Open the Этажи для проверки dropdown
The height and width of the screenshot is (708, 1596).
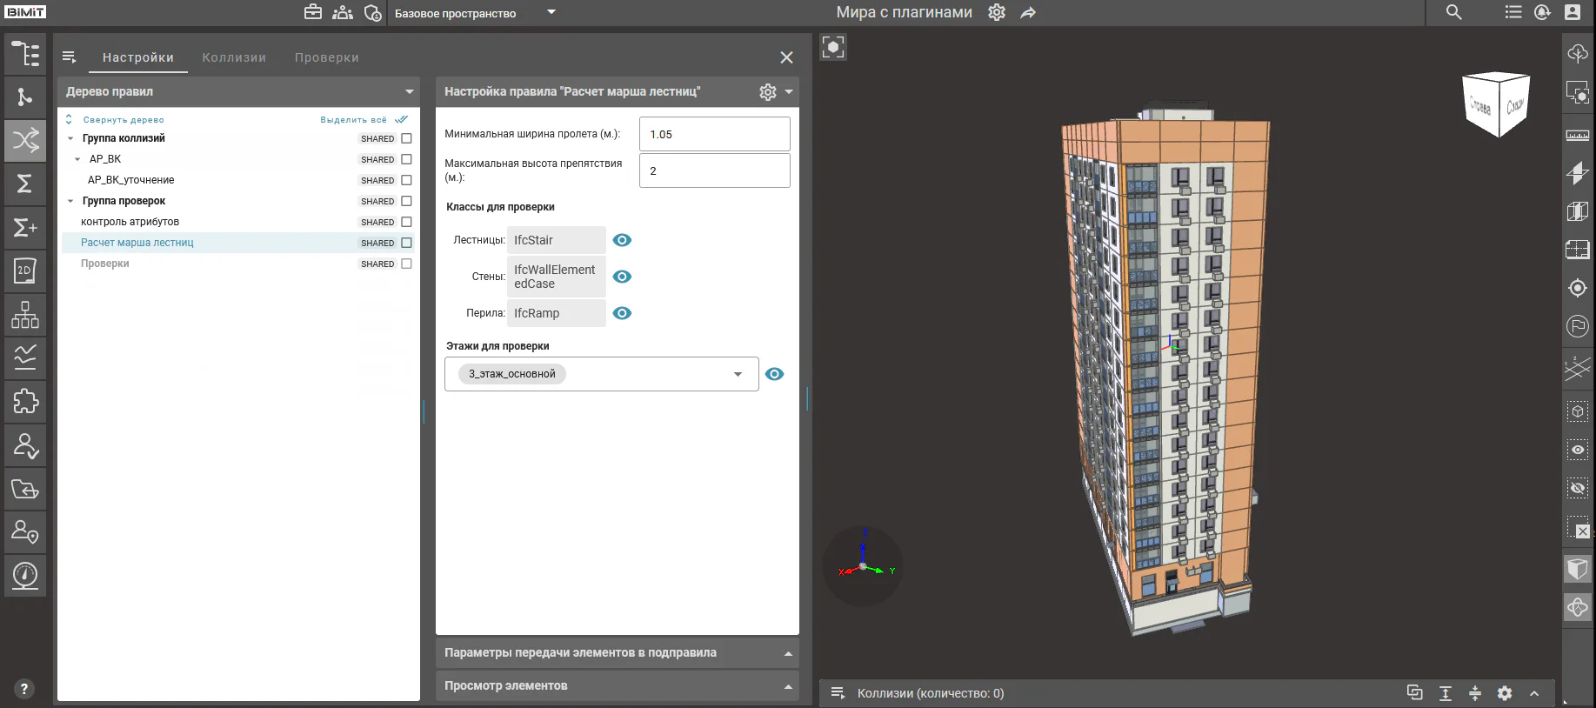click(x=602, y=374)
